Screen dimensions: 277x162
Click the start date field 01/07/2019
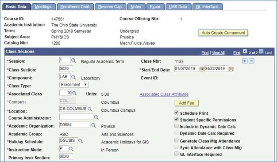(187, 68)
